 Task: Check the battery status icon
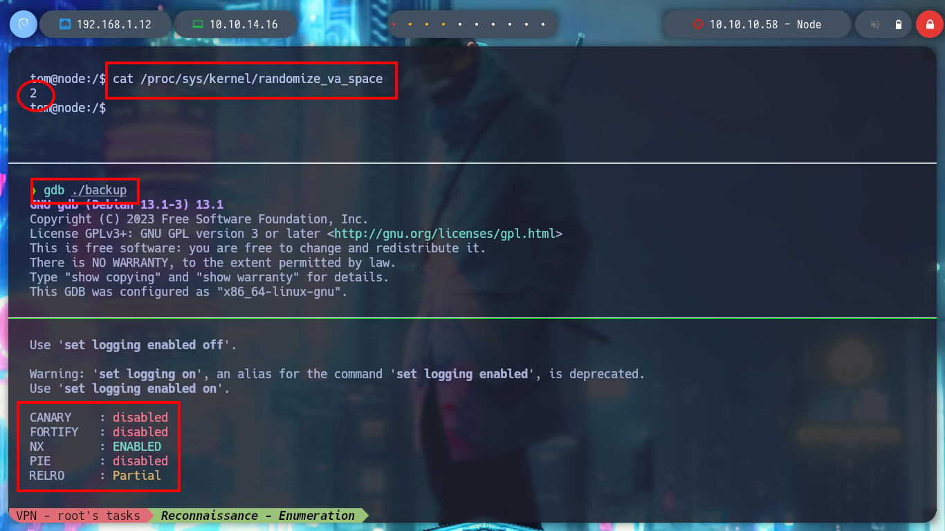click(898, 24)
